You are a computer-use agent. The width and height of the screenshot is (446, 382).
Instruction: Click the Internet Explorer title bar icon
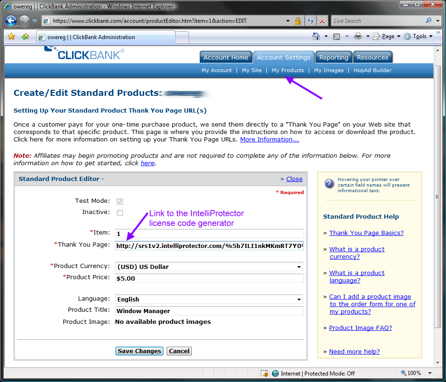click(7, 6)
